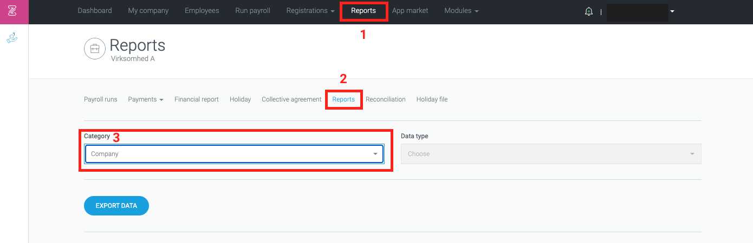Open My company in top navigation
The image size is (753, 243).
tap(148, 11)
